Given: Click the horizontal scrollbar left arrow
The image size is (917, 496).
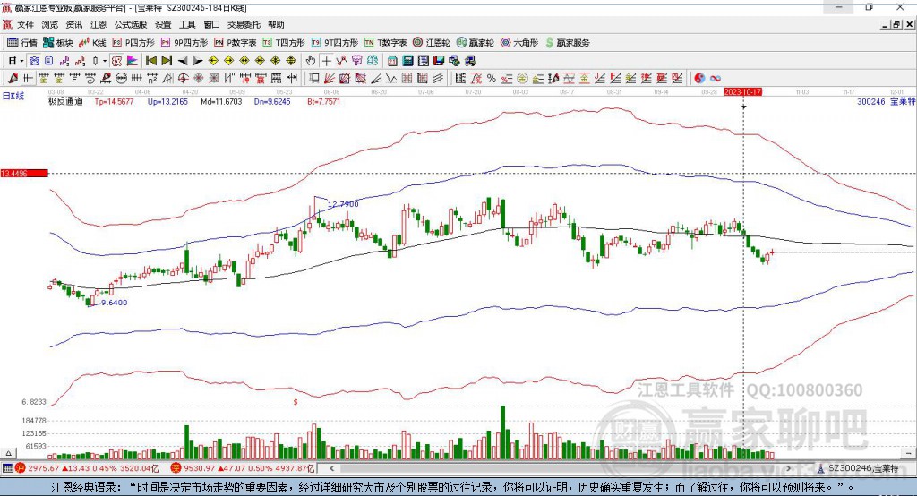Looking at the screenshot, I should [x=331, y=468].
